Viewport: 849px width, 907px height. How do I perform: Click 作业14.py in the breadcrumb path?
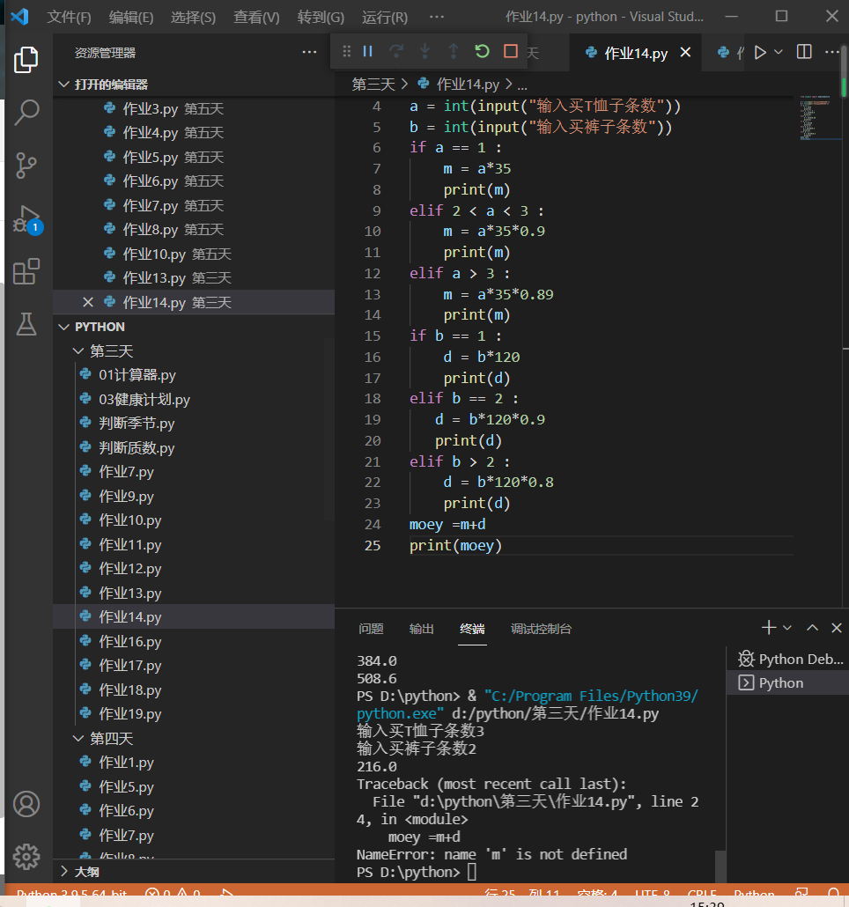coord(468,85)
